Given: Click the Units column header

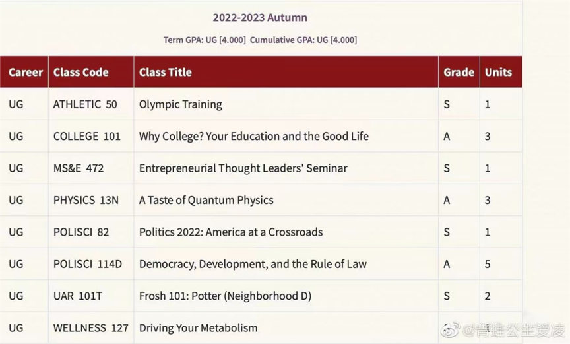Looking at the screenshot, I should coord(498,72).
